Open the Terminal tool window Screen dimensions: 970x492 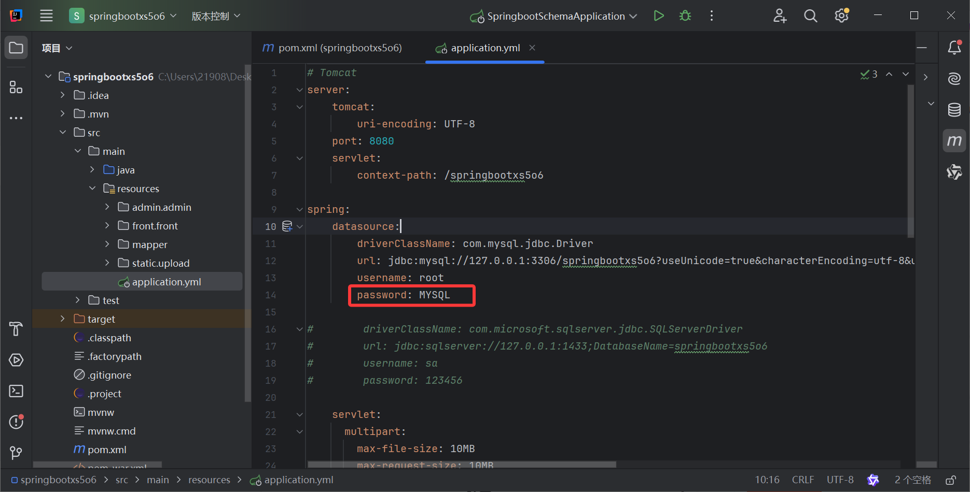(16, 391)
